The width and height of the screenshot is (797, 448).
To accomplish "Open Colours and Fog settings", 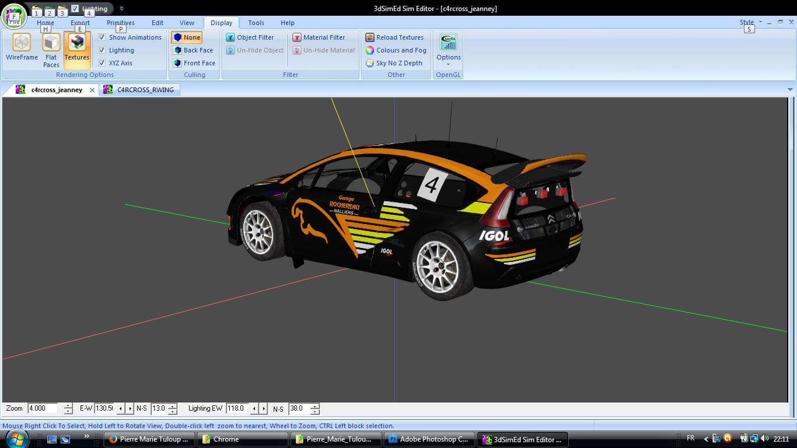I will [396, 50].
